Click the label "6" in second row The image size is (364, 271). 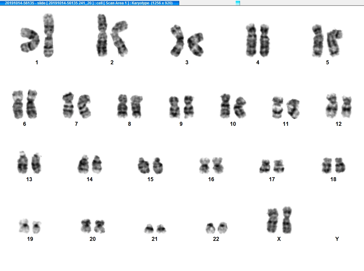click(24, 124)
